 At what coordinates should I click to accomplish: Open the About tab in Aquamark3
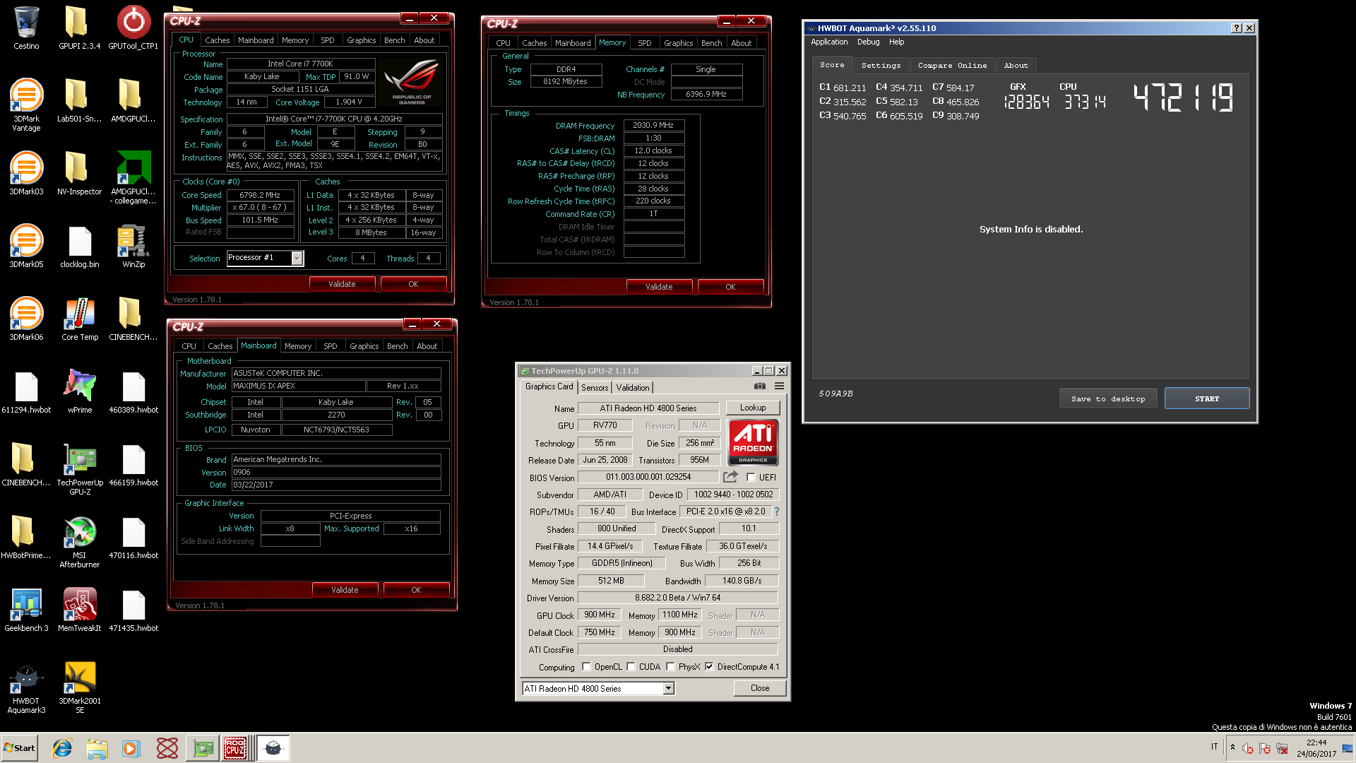1016,65
